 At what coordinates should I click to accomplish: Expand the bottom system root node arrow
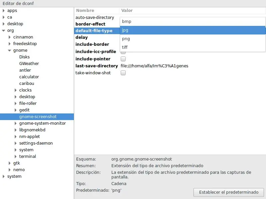tap(4, 176)
